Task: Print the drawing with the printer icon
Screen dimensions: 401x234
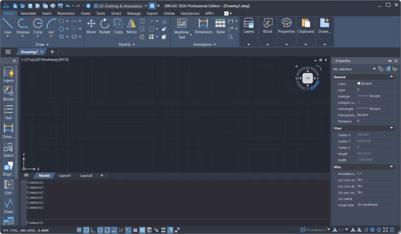Action: (x=53, y=6)
